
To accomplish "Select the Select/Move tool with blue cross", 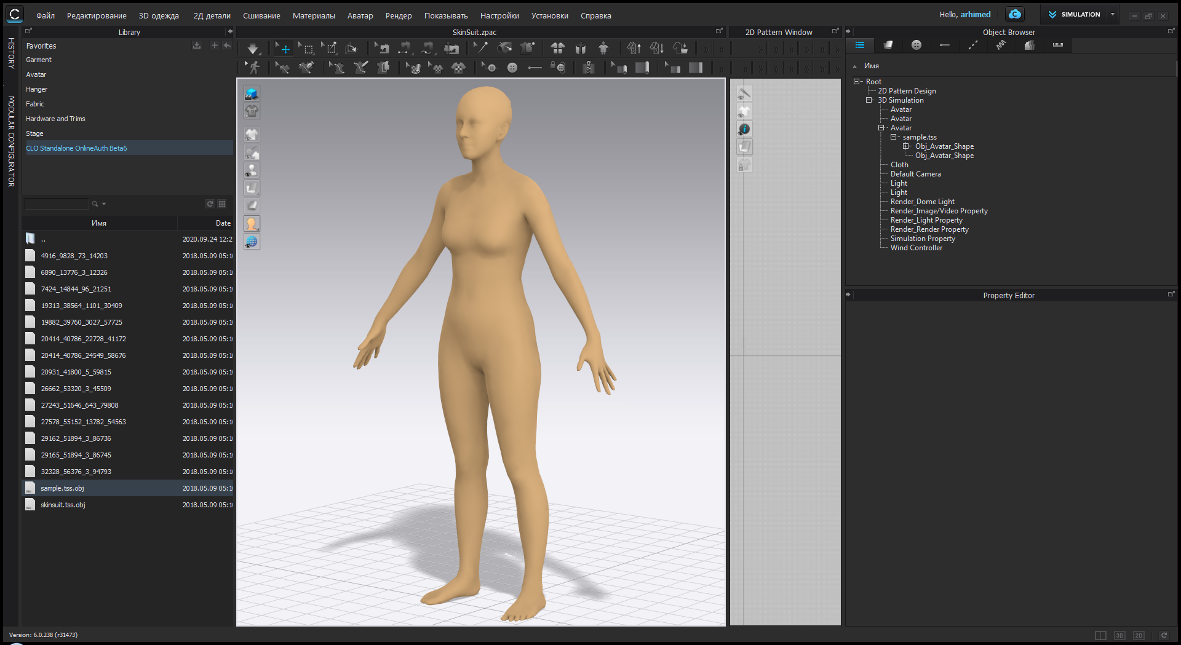I will coord(283,49).
